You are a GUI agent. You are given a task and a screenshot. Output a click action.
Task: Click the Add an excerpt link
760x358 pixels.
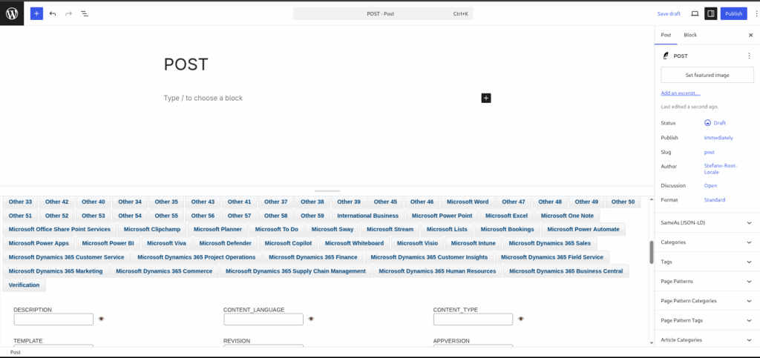tap(680, 93)
